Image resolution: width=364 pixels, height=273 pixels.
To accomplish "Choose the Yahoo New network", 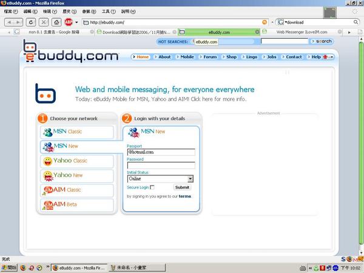I will pos(77,176).
